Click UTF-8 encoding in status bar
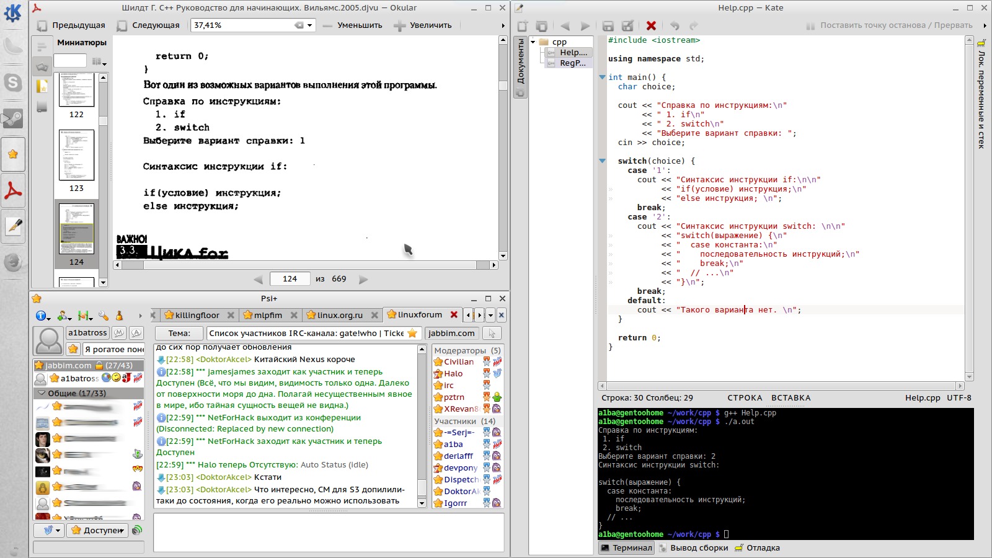 coord(959,398)
